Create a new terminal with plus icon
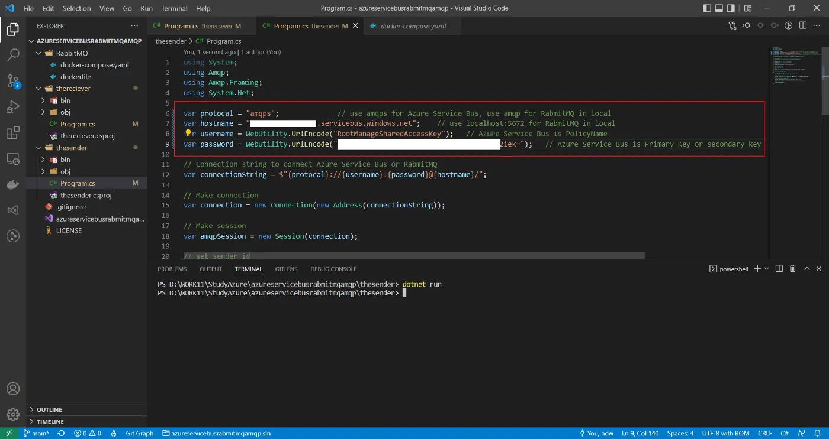Viewport: 829px width, 439px height. click(x=757, y=269)
